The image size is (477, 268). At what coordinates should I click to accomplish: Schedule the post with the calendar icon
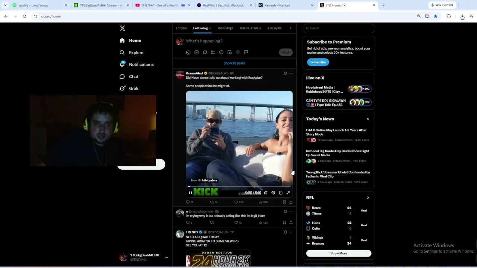(230, 52)
